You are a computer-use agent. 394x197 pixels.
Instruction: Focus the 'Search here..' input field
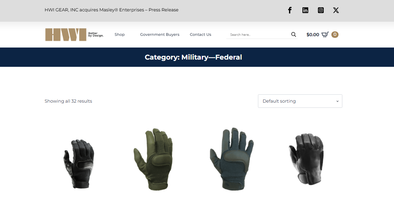pyautogui.click(x=259, y=35)
